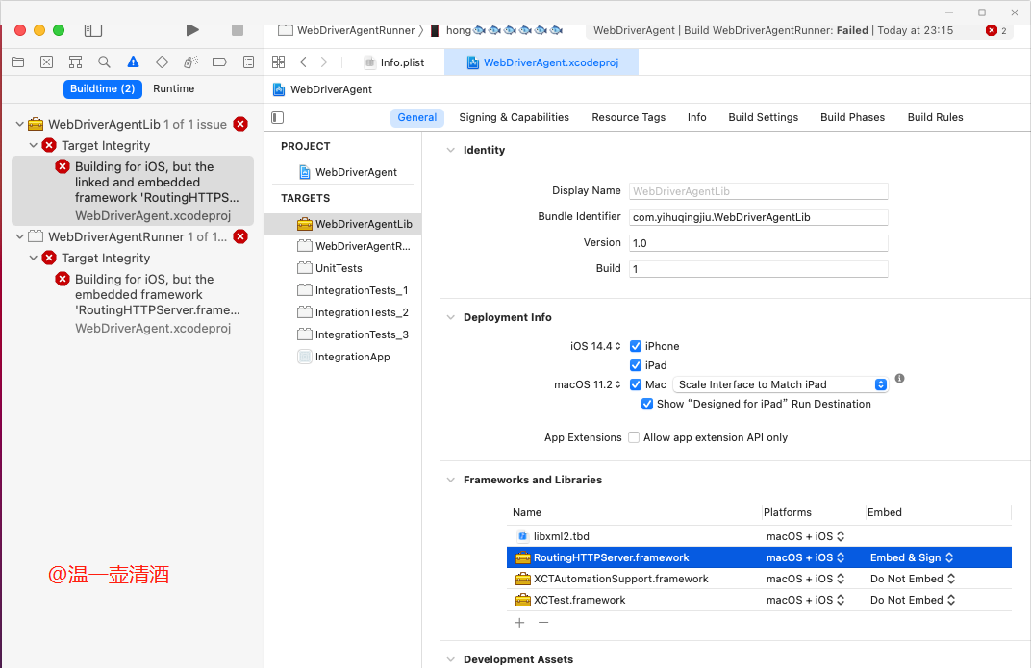Viewport: 1031px width, 668px height.
Task: Collapse the Identity section
Action: [x=450, y=150]
